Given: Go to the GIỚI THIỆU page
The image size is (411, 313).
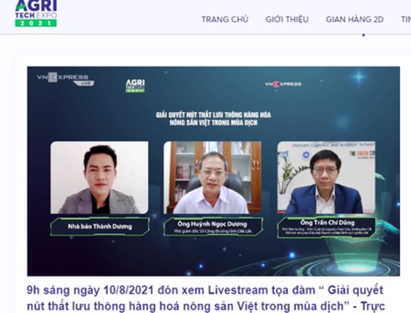Looking at the screenshot, I should point(287,19).
